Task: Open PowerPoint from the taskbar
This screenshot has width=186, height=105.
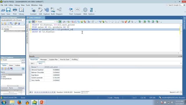Action: pyautogui.click(x=42, y=102)
